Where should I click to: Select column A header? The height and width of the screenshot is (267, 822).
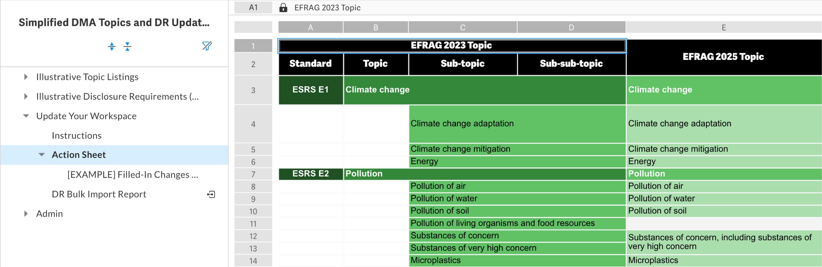(311, 27)
